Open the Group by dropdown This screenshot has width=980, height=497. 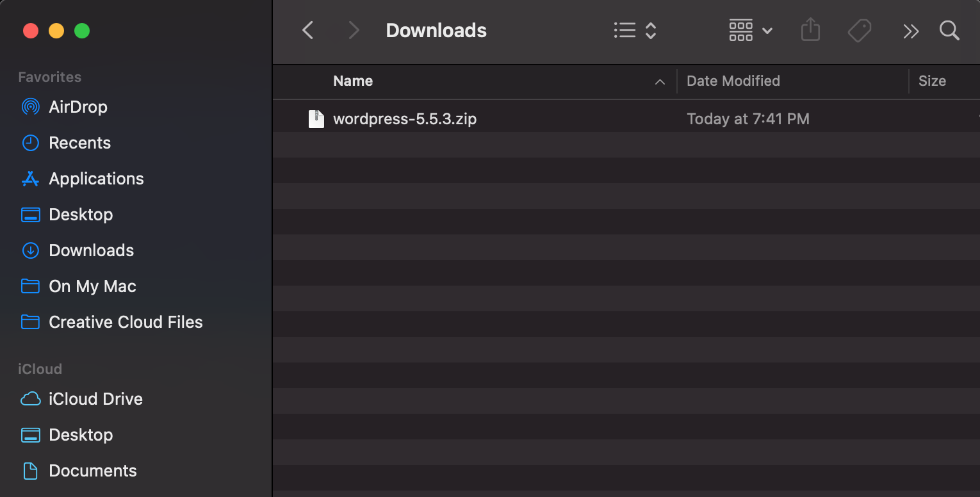pyautogui.click(x=750, y=30)
